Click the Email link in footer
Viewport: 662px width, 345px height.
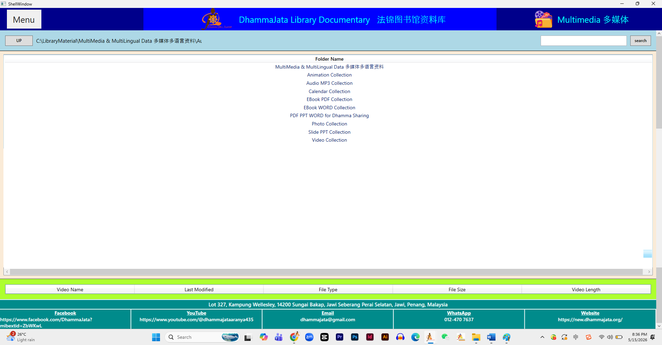[328, 313]
